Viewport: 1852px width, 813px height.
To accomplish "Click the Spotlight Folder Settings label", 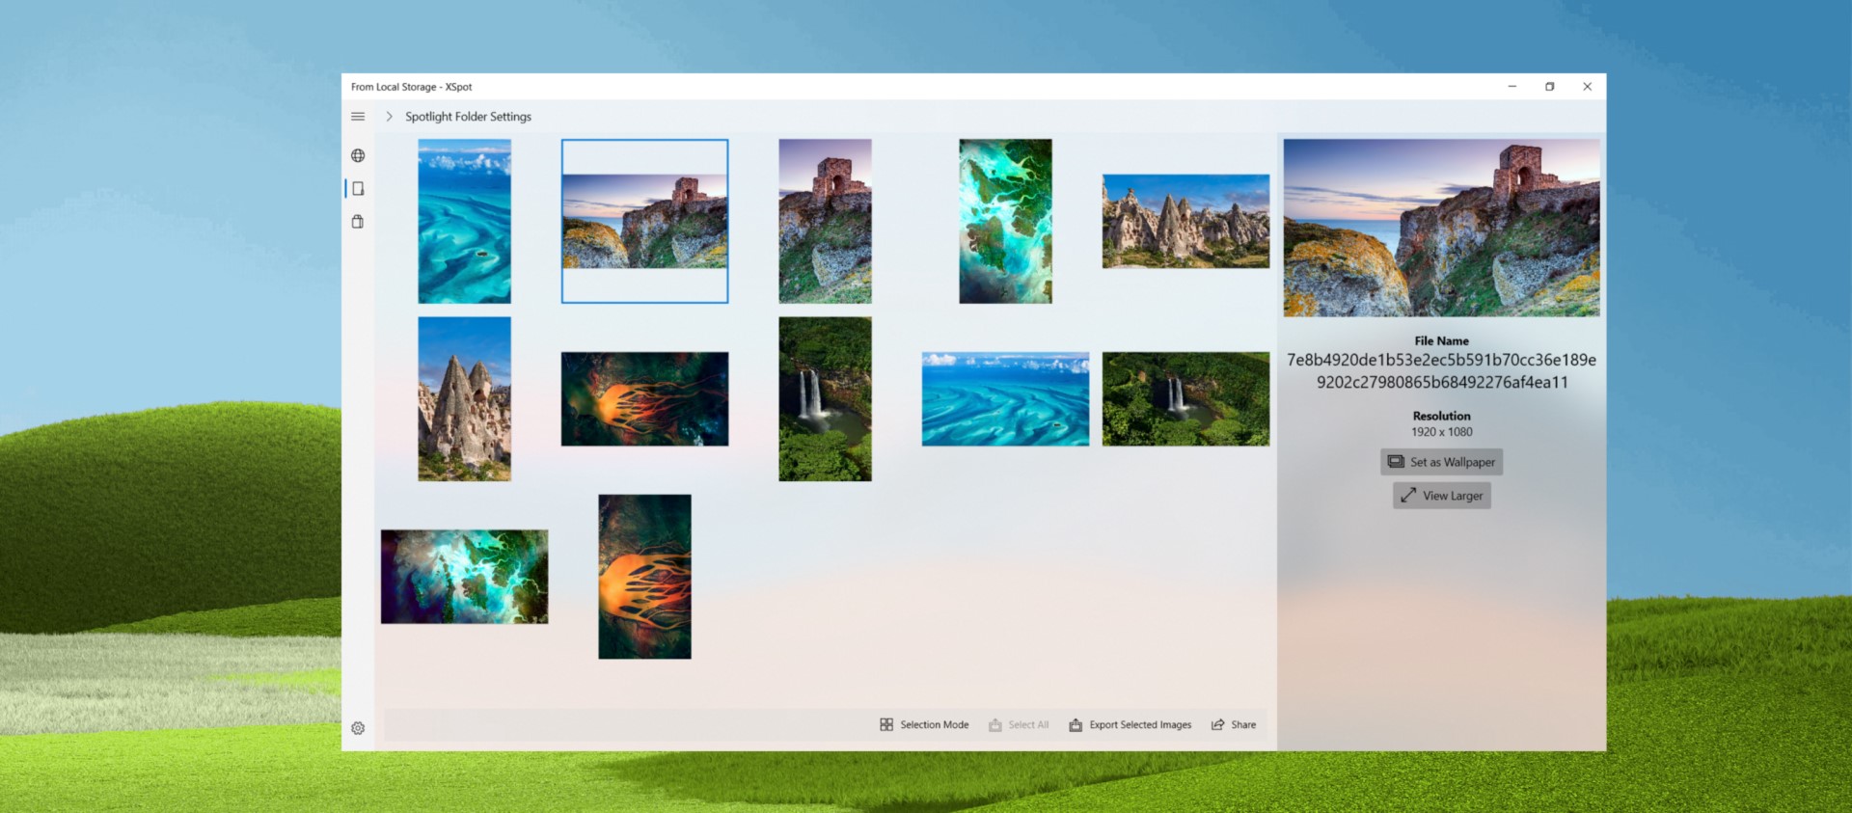I will click(468, 117).
